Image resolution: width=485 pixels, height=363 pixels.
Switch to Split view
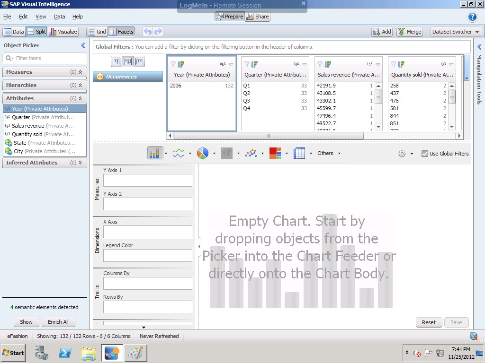pyautogui.click(x=36, y=32)
